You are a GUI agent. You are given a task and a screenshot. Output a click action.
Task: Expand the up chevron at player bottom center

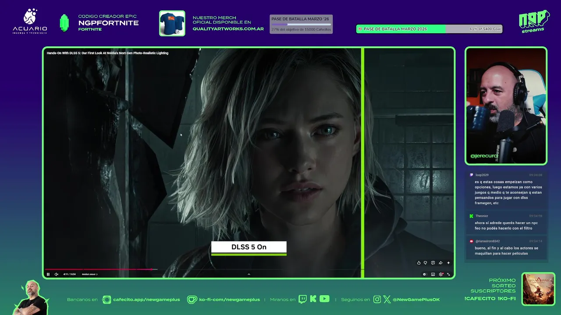click(x=249, y=274)
